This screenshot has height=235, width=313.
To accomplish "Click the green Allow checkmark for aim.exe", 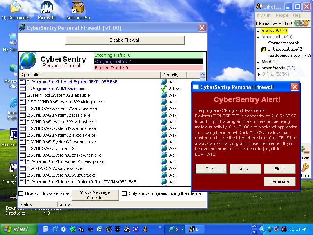I will click(164, 89).
